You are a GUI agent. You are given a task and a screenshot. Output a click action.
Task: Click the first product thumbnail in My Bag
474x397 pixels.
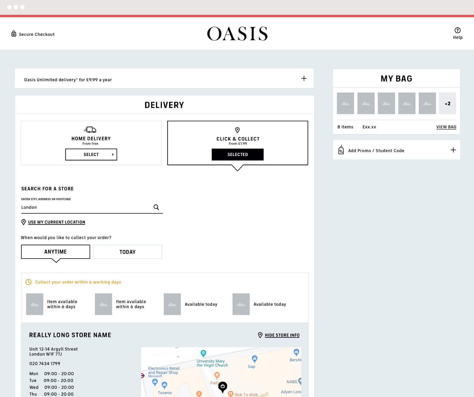345,103
